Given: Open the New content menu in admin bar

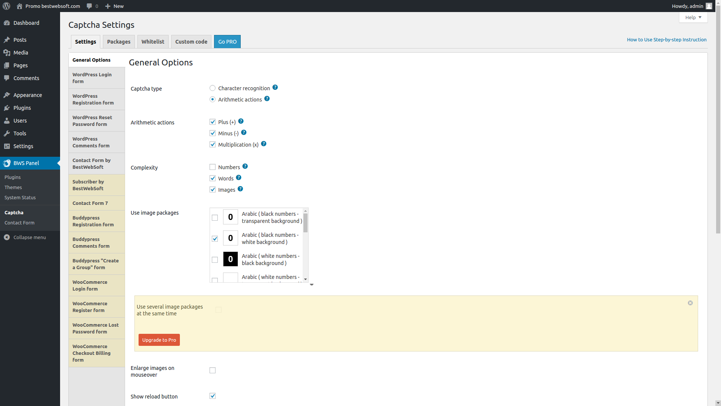Looking at the screenshot, I should click(x=115, y=6).
